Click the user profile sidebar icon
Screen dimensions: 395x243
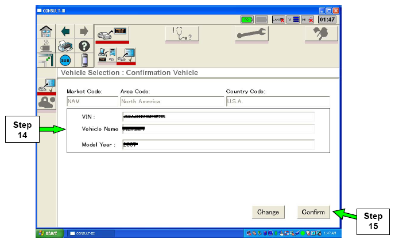[x=46, y=102]
